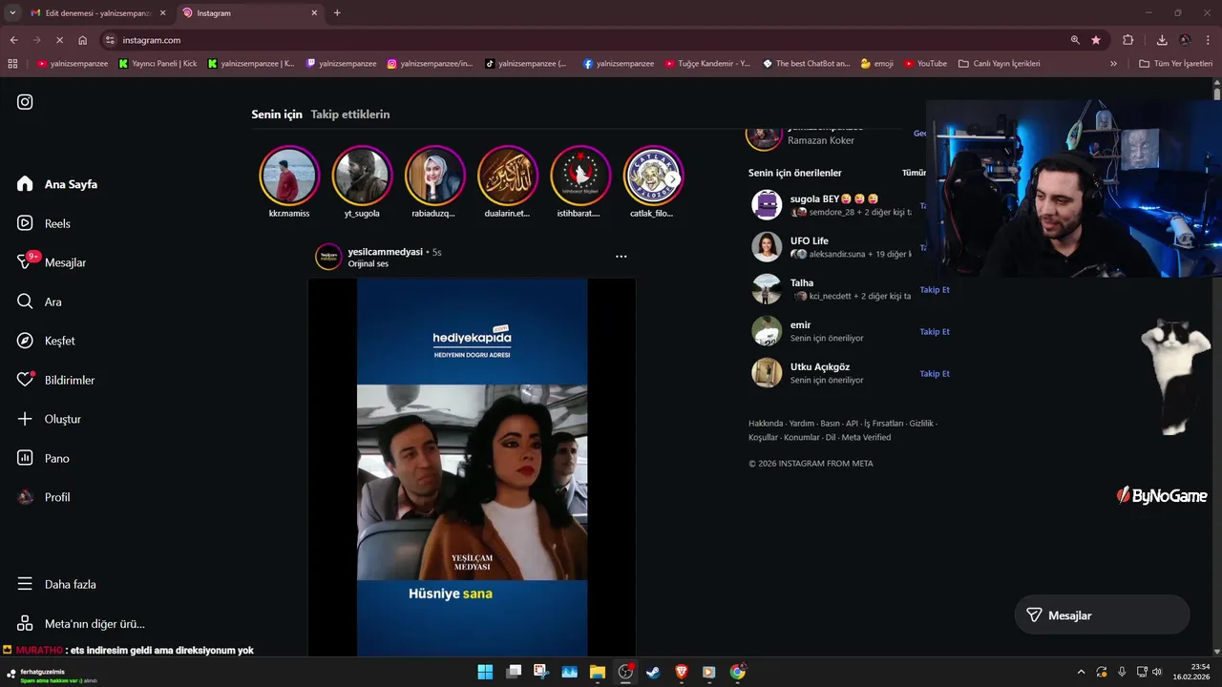The height and width of the screenshot is (687, 1222).
Task: Click the instagram.com address bar
Action: 582,40
